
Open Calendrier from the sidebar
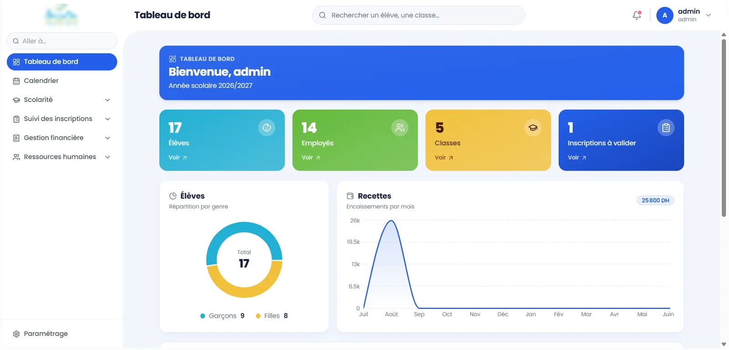(x=62, y=81)
